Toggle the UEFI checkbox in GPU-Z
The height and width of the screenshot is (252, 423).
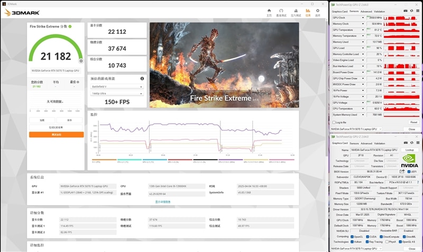(x=409, y=171)
